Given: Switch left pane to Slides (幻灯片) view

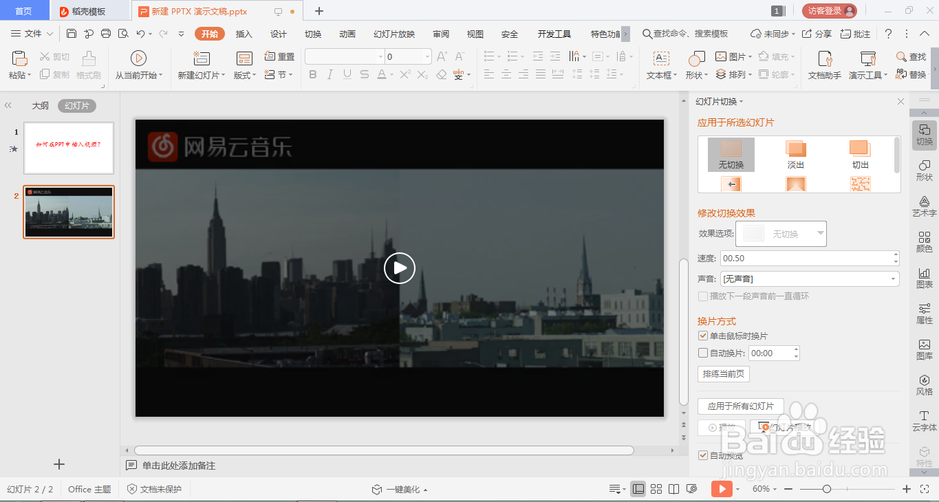Looking at the screenshot, I should click(77, 106).
